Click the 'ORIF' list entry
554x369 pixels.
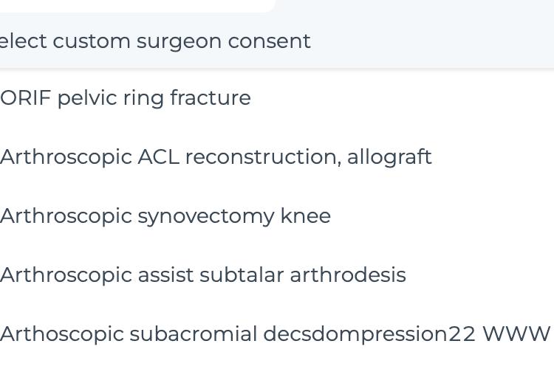coord(277,98)
